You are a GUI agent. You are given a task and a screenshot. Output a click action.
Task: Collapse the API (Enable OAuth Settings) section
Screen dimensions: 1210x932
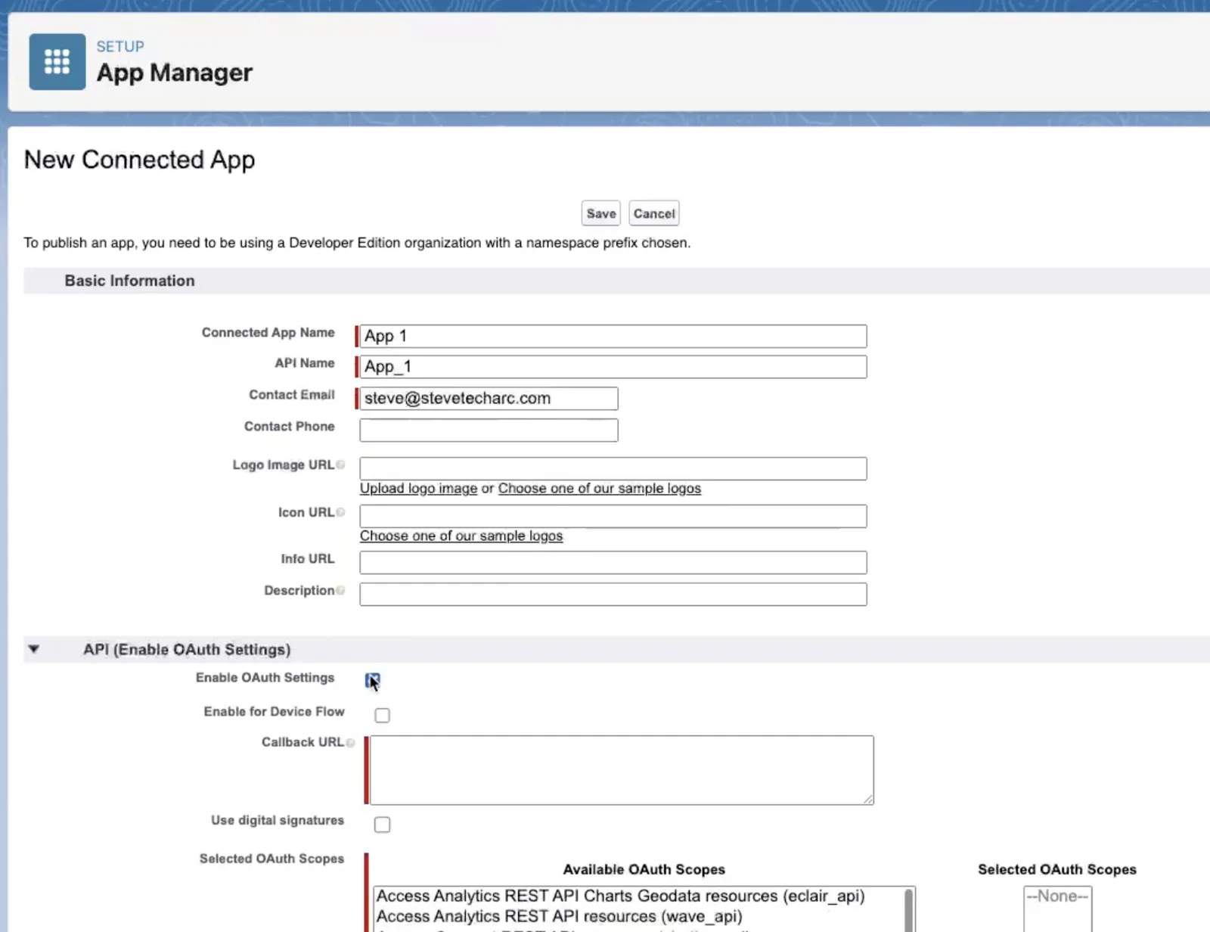(33, 649)
